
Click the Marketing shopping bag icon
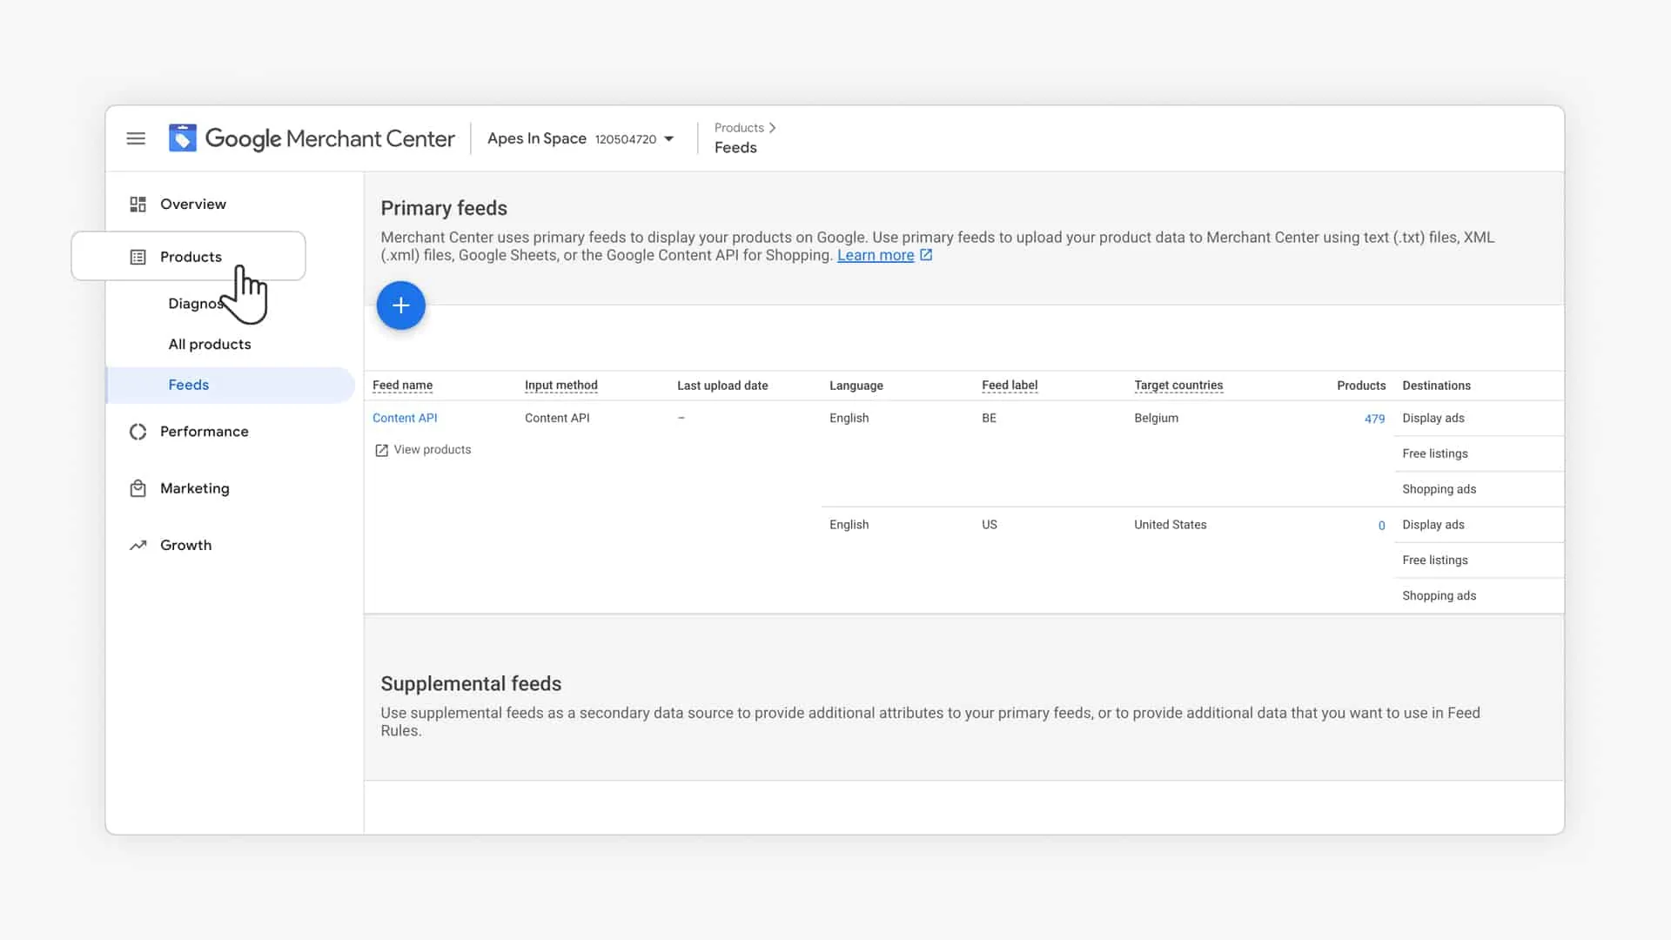click(138, 489)
